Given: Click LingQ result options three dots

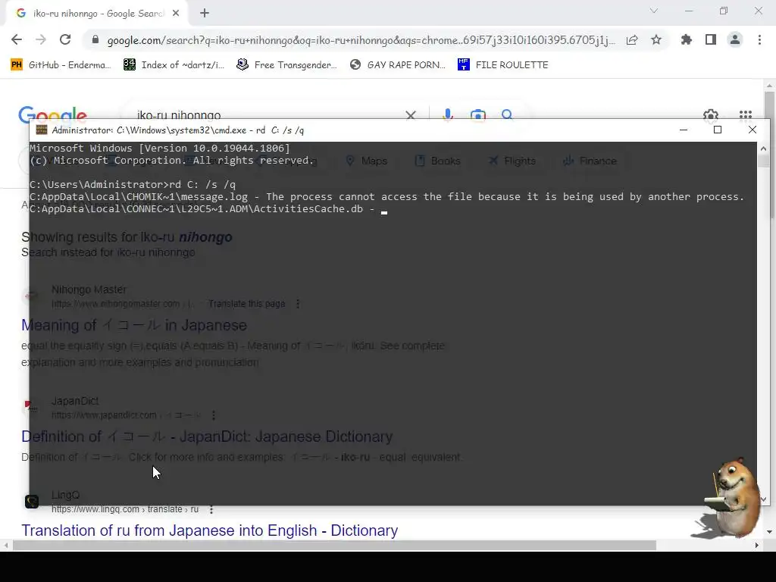Looking at the screenshot, I should [211, 509].
